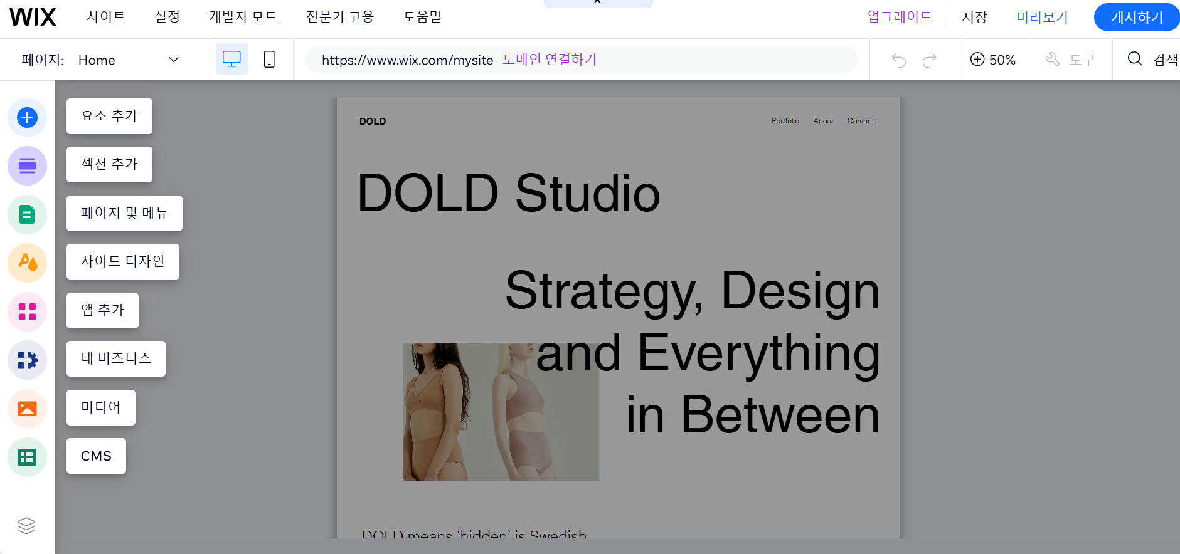The width and height of the screenshot is (1180, 554).
Task: Open the 도움말 menu
Action: [422, 17]
